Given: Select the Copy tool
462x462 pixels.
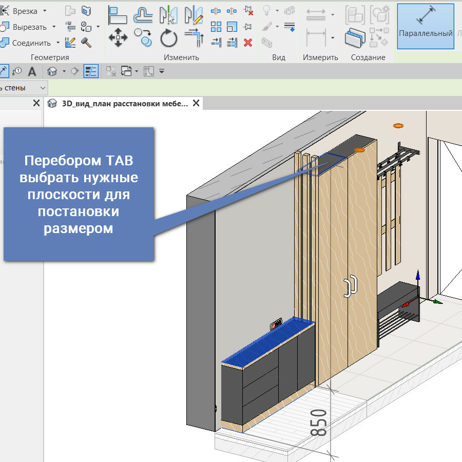Looking at the screenshot, I should click(x=143, y=37).
